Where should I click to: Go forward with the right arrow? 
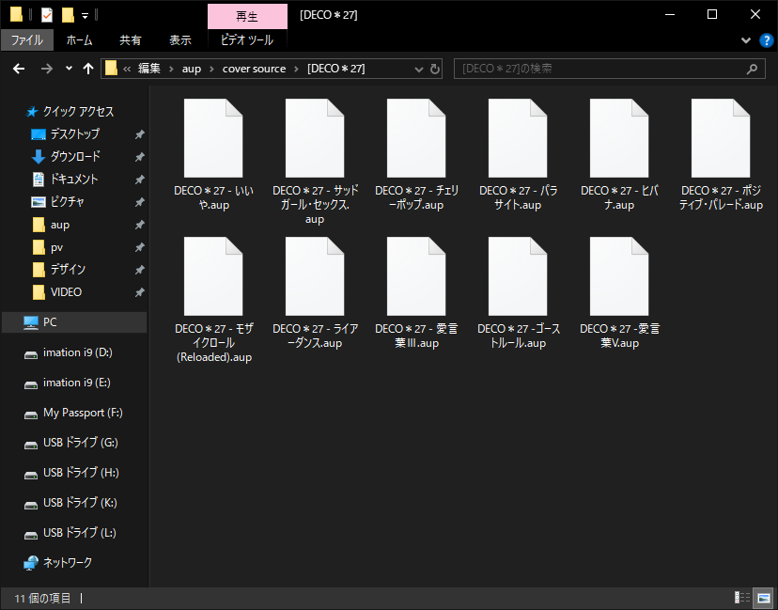click(47, 69)
